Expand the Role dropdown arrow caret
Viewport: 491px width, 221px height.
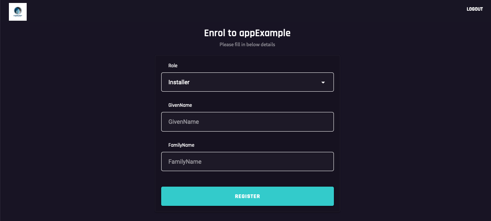[x=323, y=82]
